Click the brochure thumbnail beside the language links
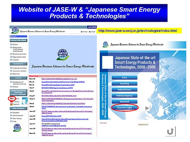The image size is (190, 142). 25,101
